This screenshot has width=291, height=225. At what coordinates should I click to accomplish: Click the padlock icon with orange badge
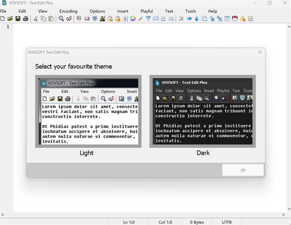pyautogui.click(x=117, y=19)
